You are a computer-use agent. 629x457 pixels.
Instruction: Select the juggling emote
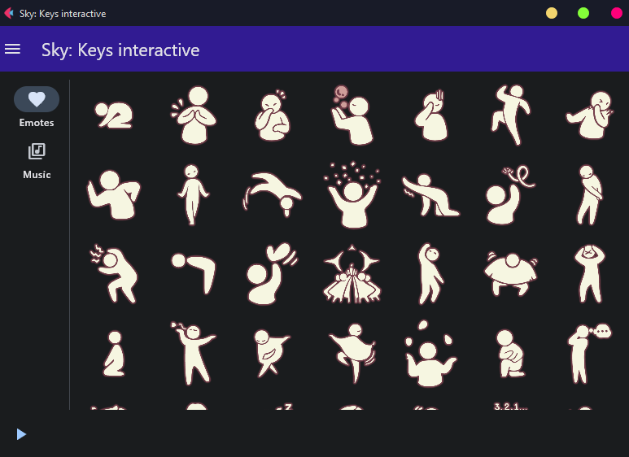tap(431, 354)
